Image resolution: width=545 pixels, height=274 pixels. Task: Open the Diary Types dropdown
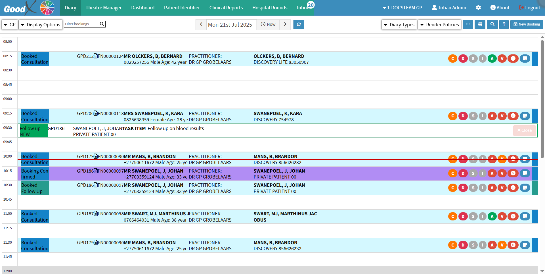[399, 25]
